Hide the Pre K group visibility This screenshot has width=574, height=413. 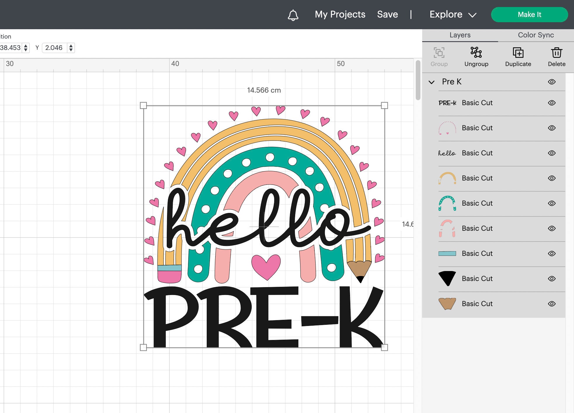point(552,81)
